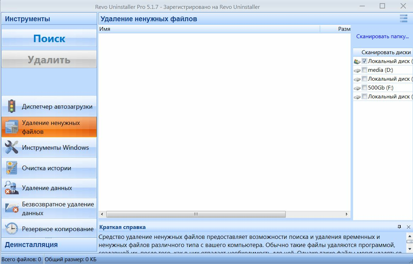This screenshot has width=413, height=264.
Task: Click the Windows system drive icon
Action: click(357, 61)
